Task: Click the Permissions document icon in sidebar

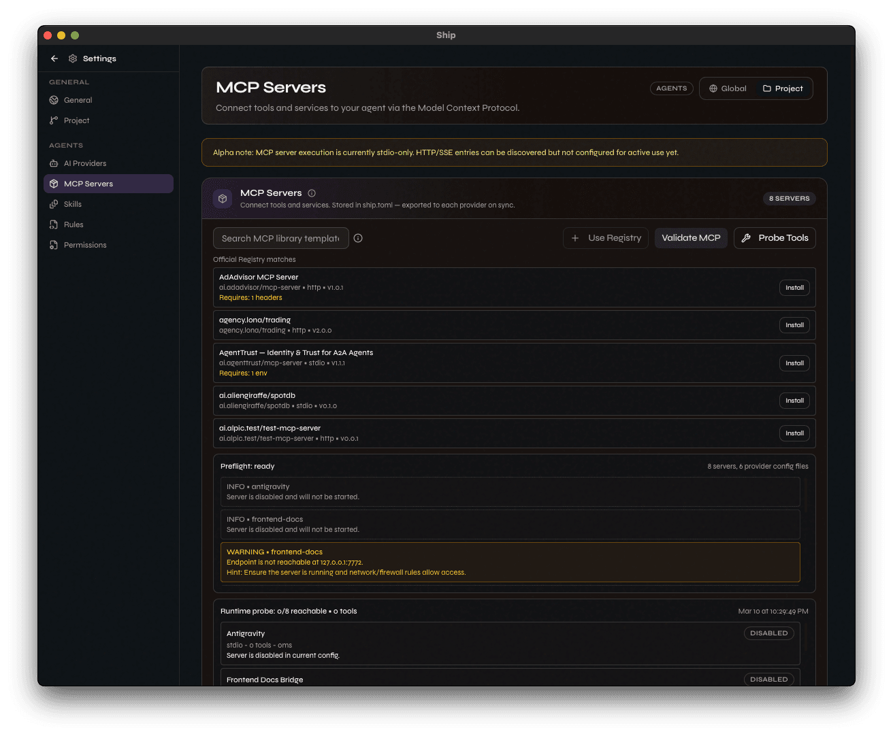Action: click(x=54, y=245)
